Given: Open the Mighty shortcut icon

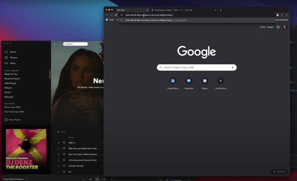Looking at the screenshot, I should coord(205,81).
